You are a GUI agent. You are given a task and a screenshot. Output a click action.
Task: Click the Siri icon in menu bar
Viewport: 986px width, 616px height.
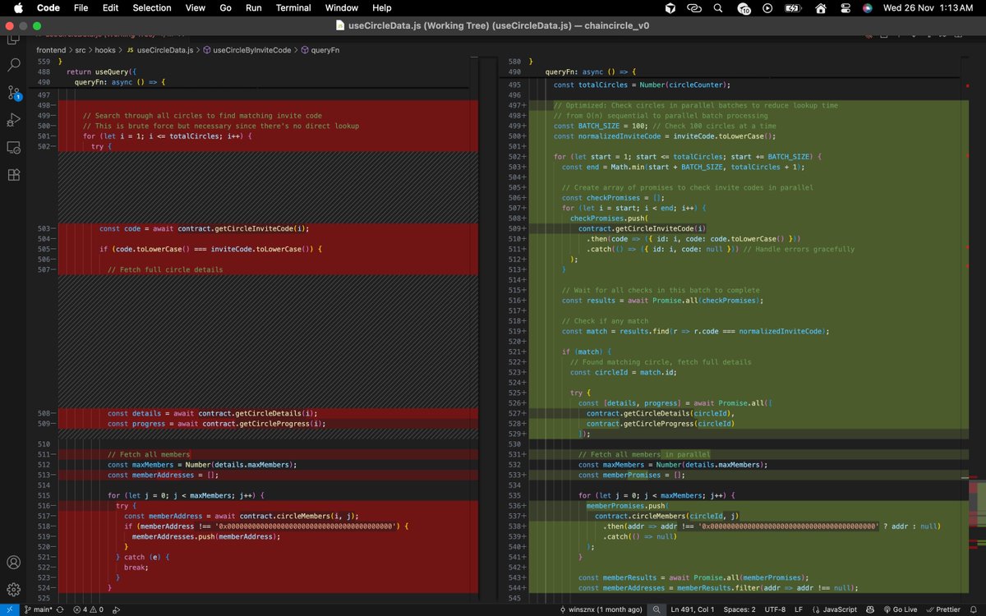[868, 7]
